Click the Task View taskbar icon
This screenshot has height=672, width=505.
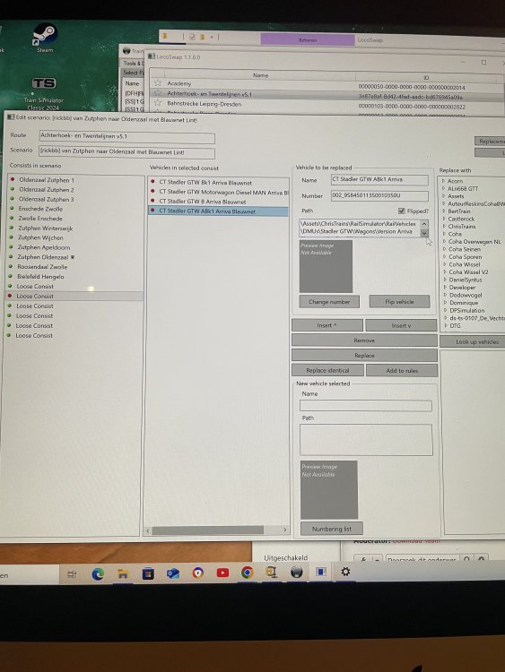point(72,573)
